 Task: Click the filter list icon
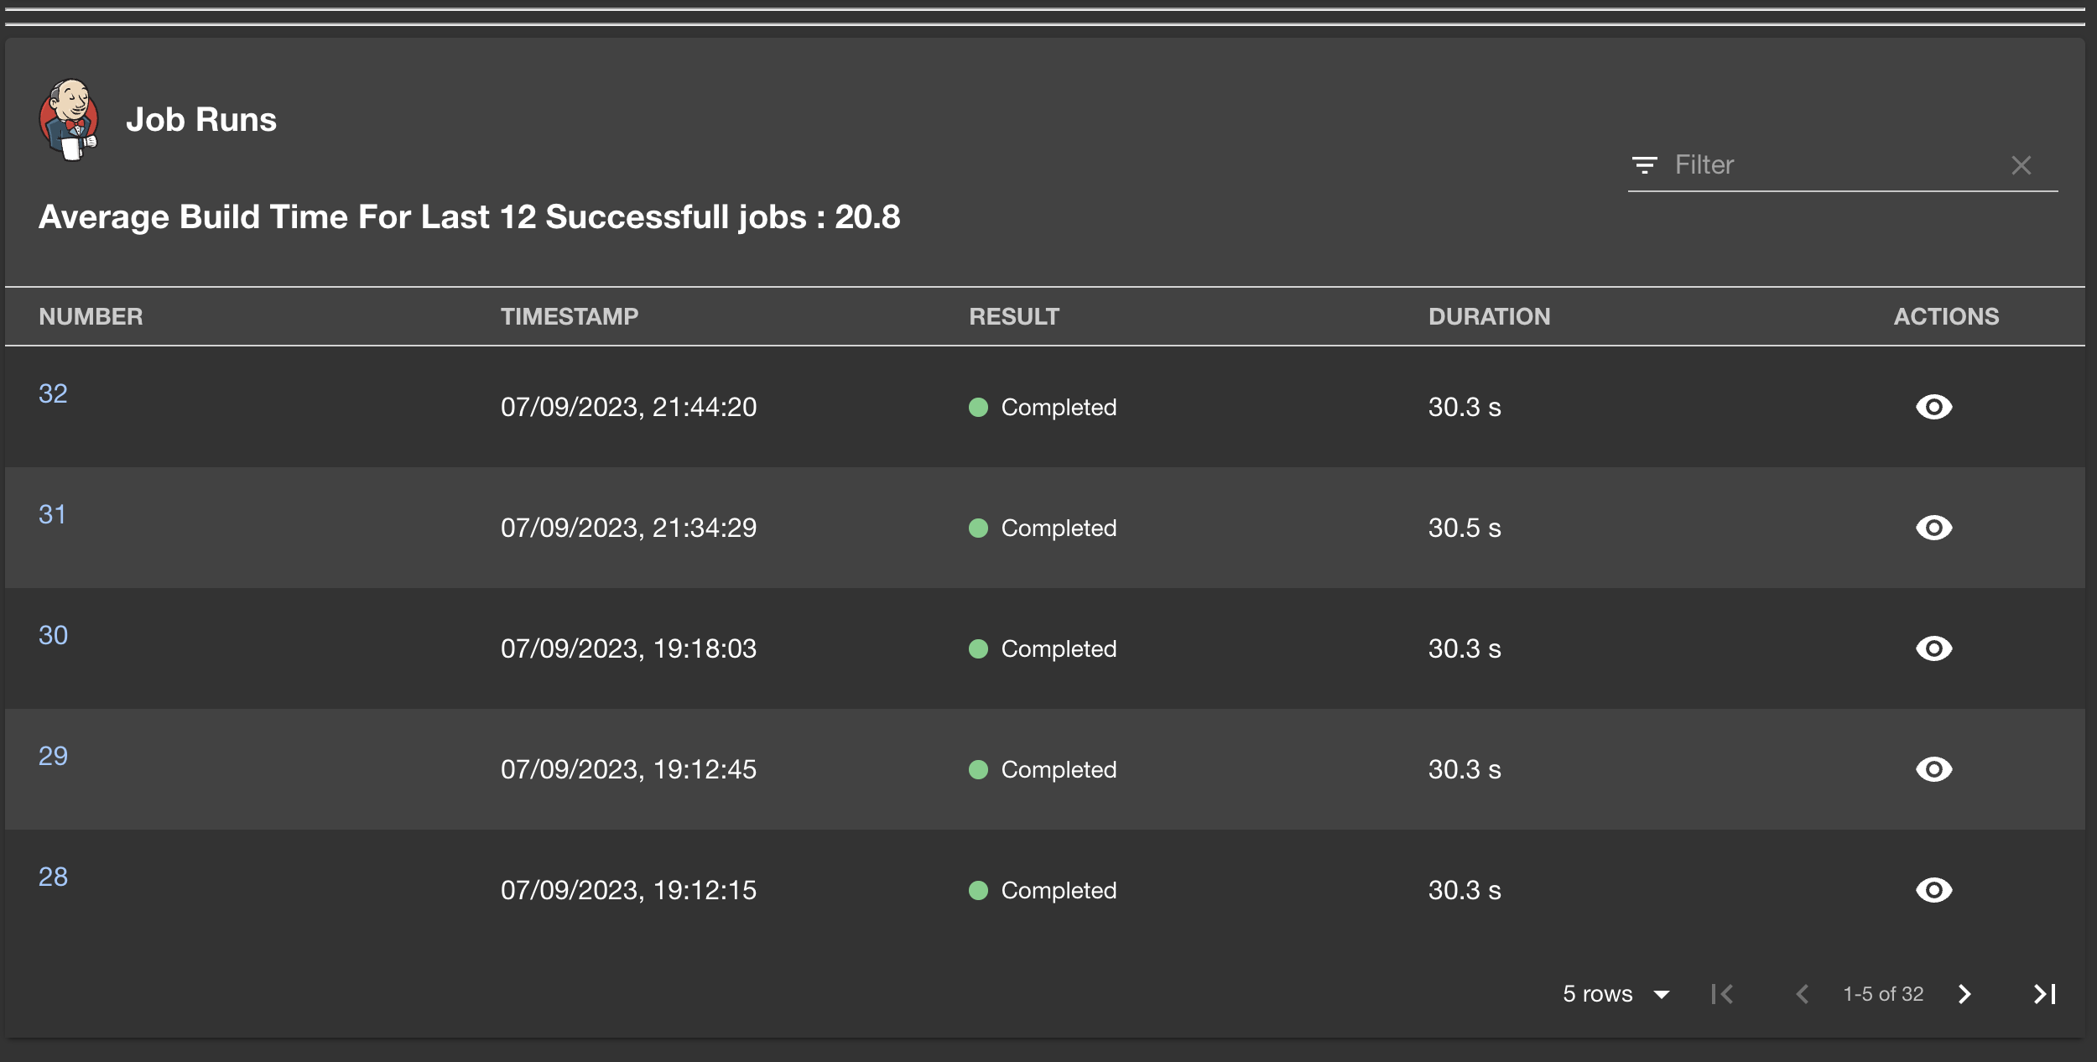pyautogui.click(x=1644, y=165)
